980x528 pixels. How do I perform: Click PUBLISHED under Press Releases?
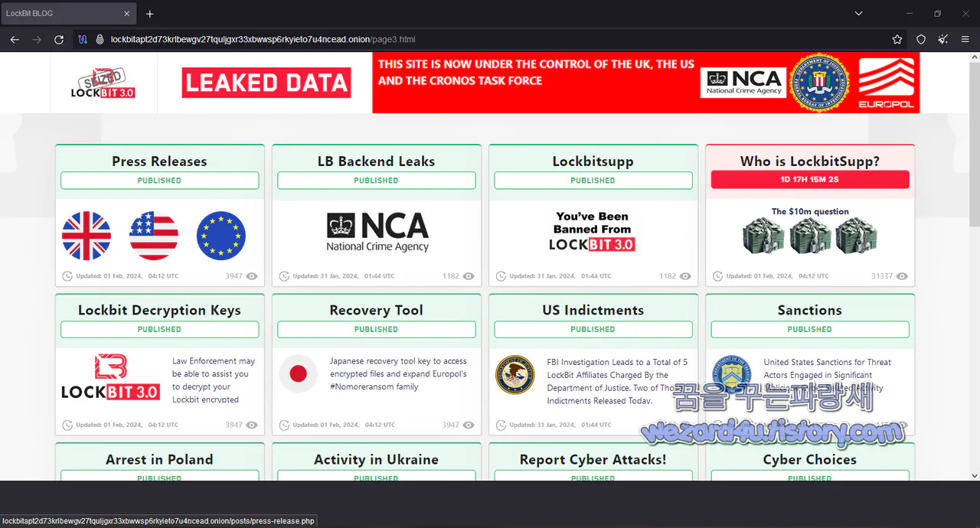(x=159, y=181)
